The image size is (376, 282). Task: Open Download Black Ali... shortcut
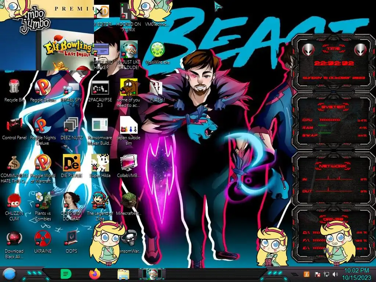(x=14, y=239)
